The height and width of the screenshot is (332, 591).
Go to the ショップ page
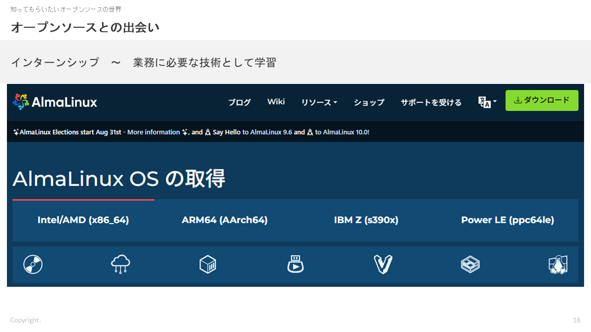click(369, 102)
